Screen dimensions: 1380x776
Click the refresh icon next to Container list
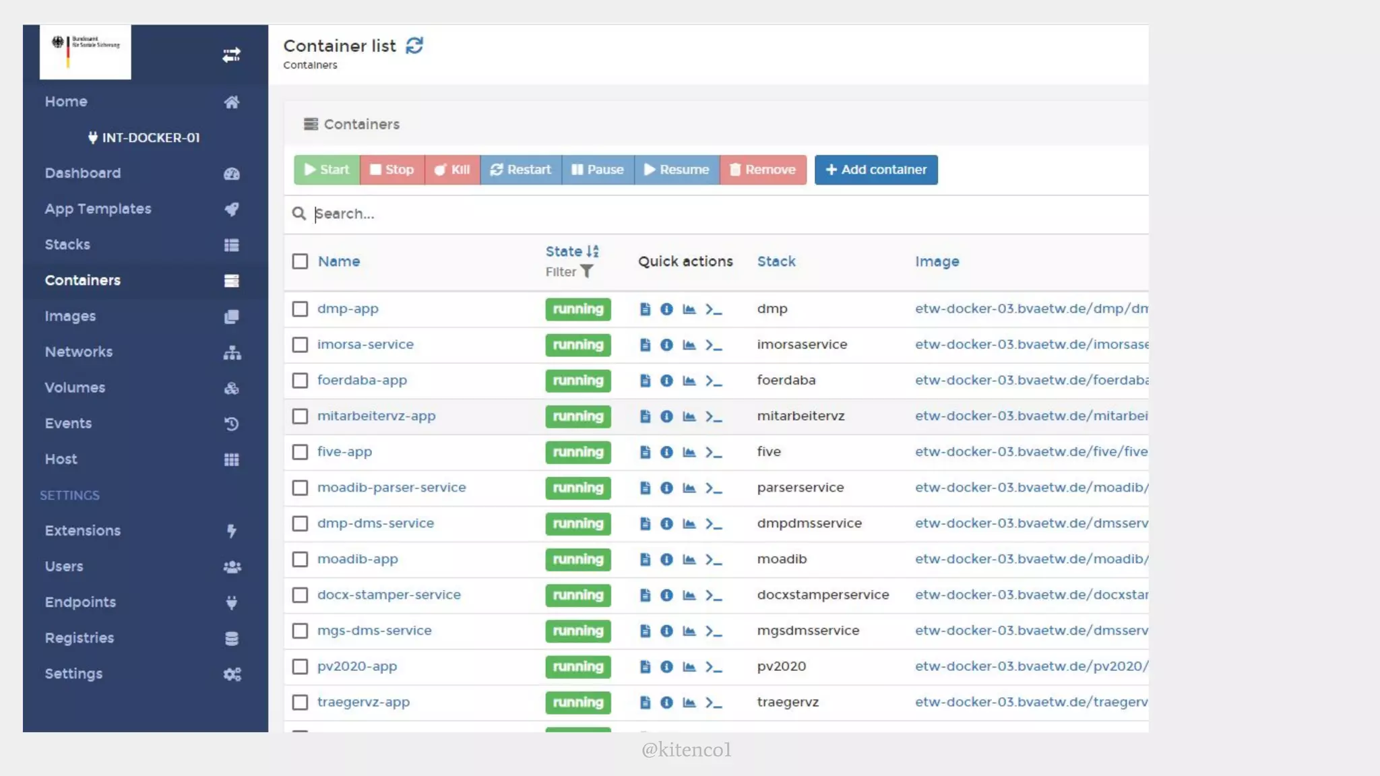(414, 46)
